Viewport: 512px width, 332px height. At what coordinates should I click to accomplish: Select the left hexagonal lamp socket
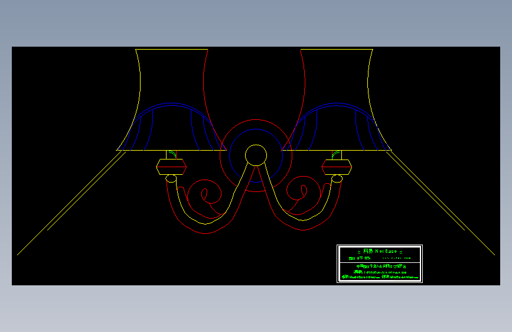click(171, 167)
